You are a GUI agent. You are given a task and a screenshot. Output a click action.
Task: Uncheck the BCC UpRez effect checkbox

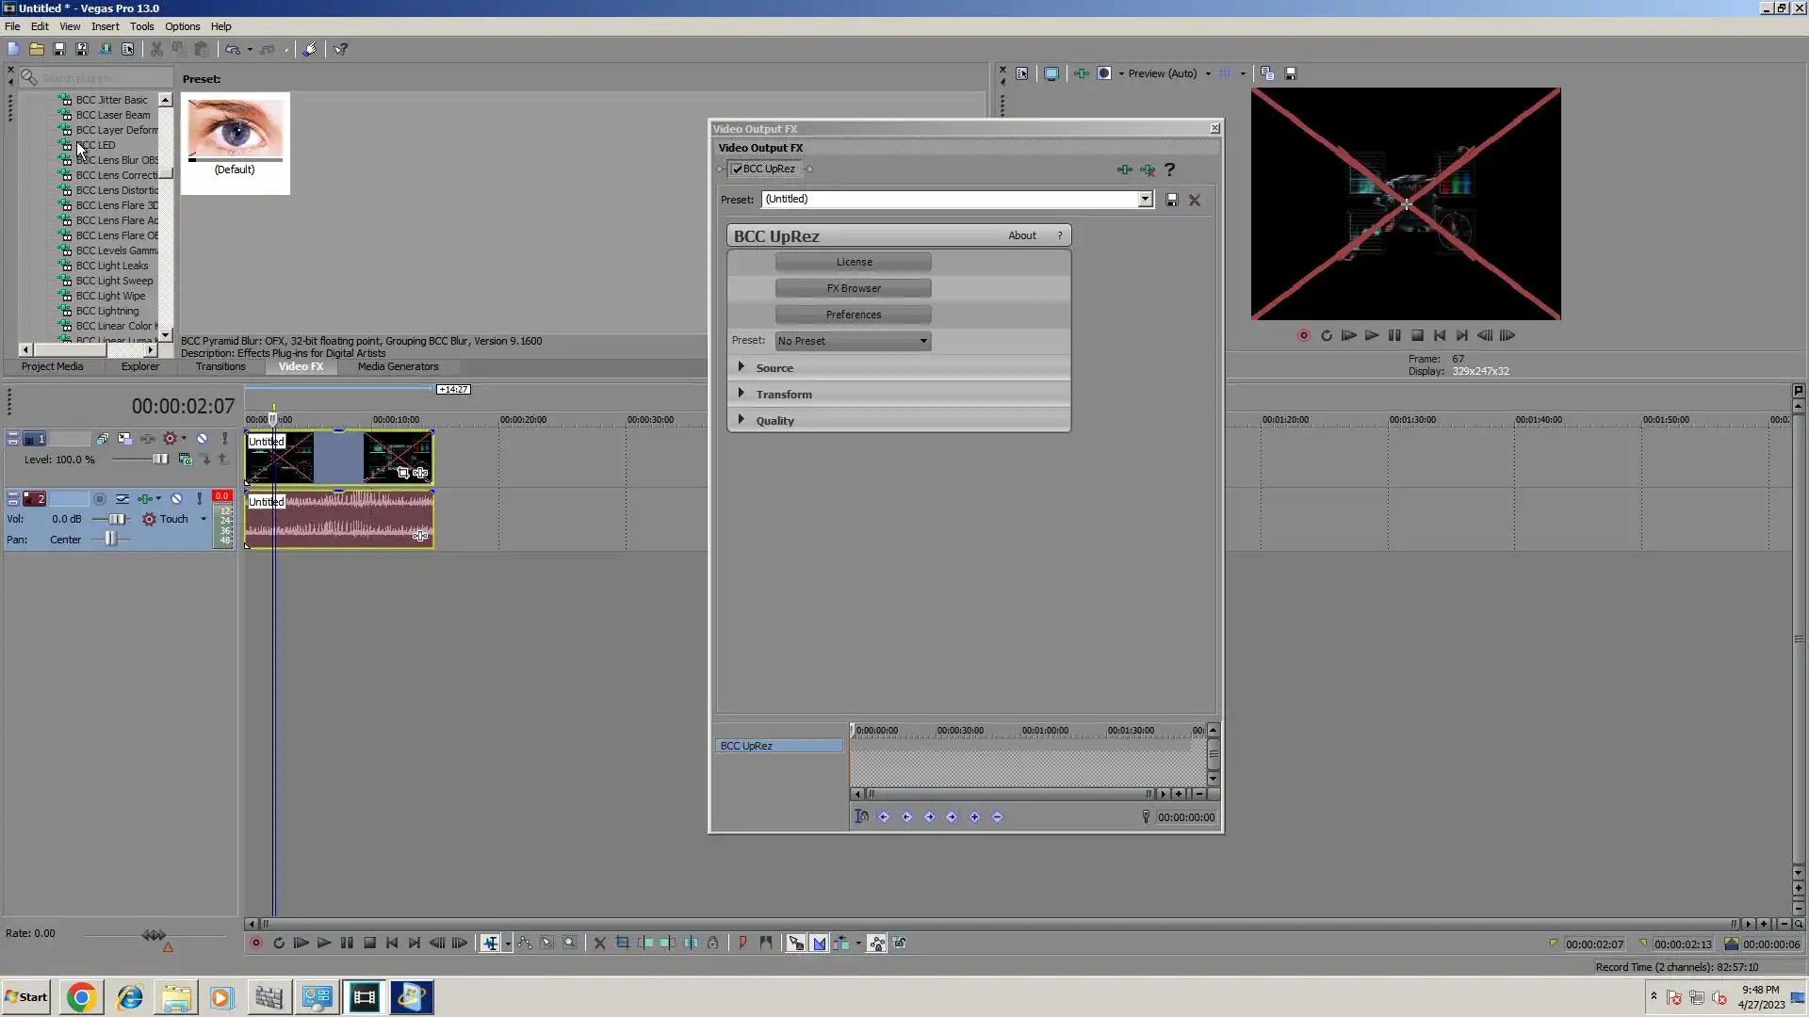(738, 169)
